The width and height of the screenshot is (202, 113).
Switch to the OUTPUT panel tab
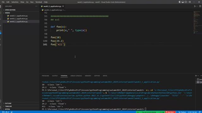pos(55,76)
